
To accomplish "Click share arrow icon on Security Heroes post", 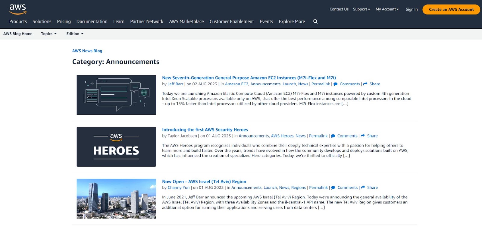I will (x=363, y=136).
